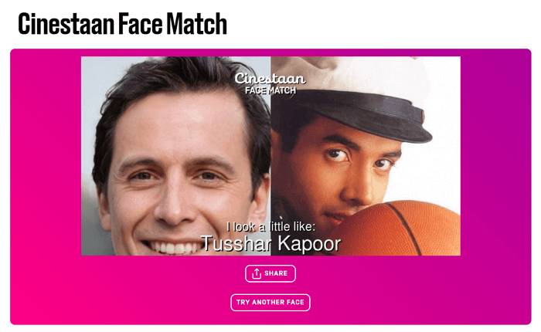Select the uploaded smiling face photo
The width and height of the screenshot is (541, 332).
click(x=176, y=156)
